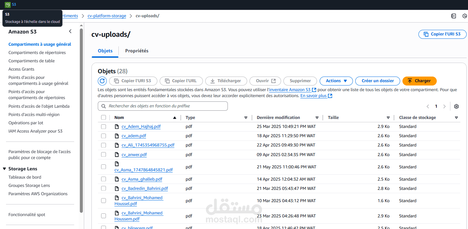
Task: Switch to the Objets tab
Action: coord(105,51)
